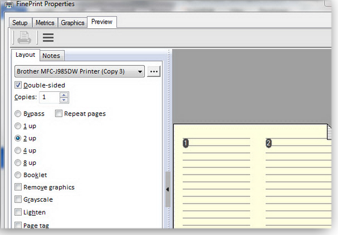Increase copies with the up arrow
Viewport: 338px width, 235px height.
(x=64, y=95)
